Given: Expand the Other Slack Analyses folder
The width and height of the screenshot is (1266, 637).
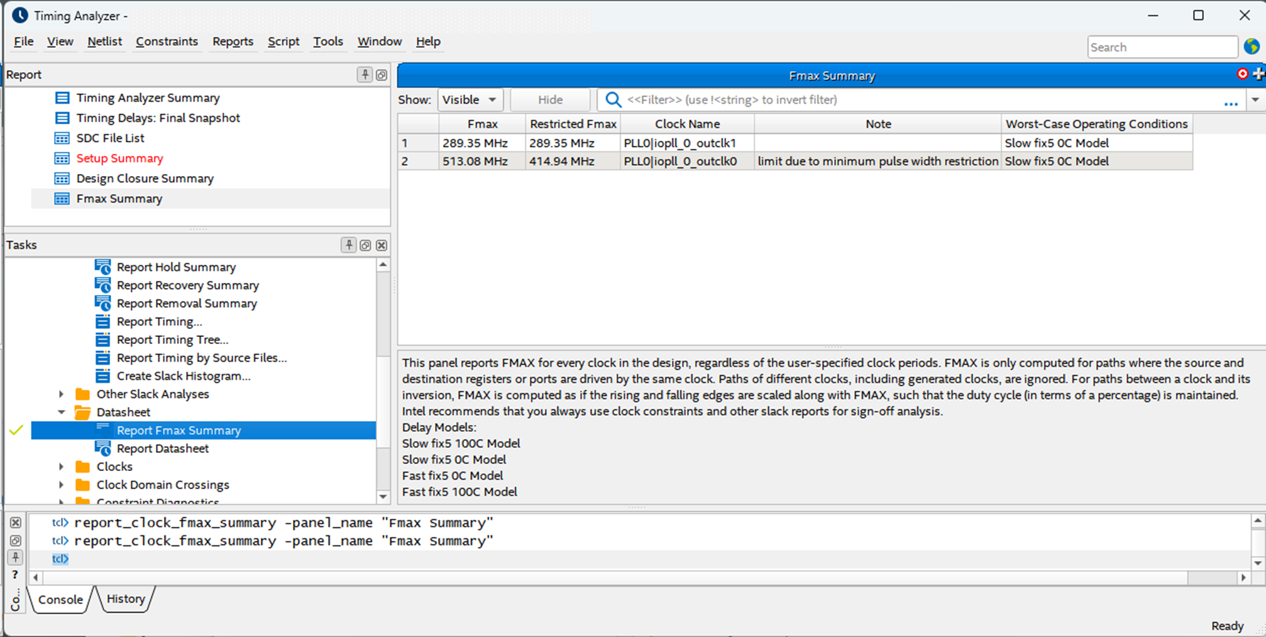Looking at the screenshot, I should point(61,394).
